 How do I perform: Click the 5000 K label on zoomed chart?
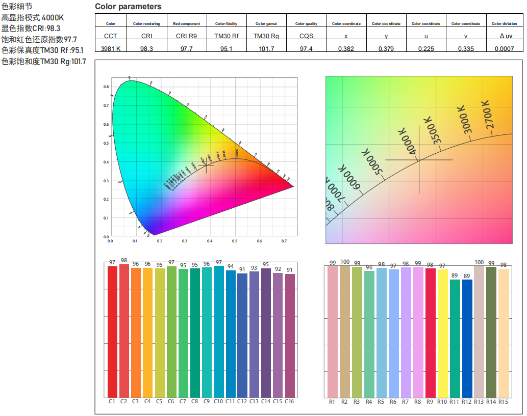[x=372, y=161]
